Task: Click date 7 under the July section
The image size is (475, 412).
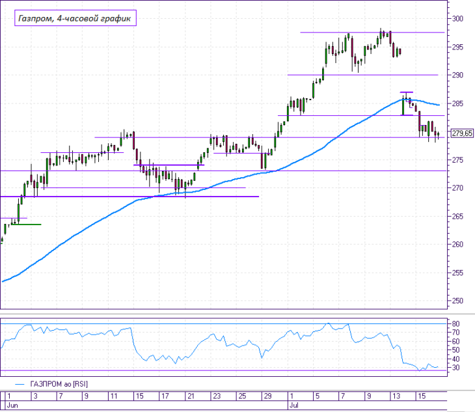Action: pyautogui.click(x=343, y=396)
